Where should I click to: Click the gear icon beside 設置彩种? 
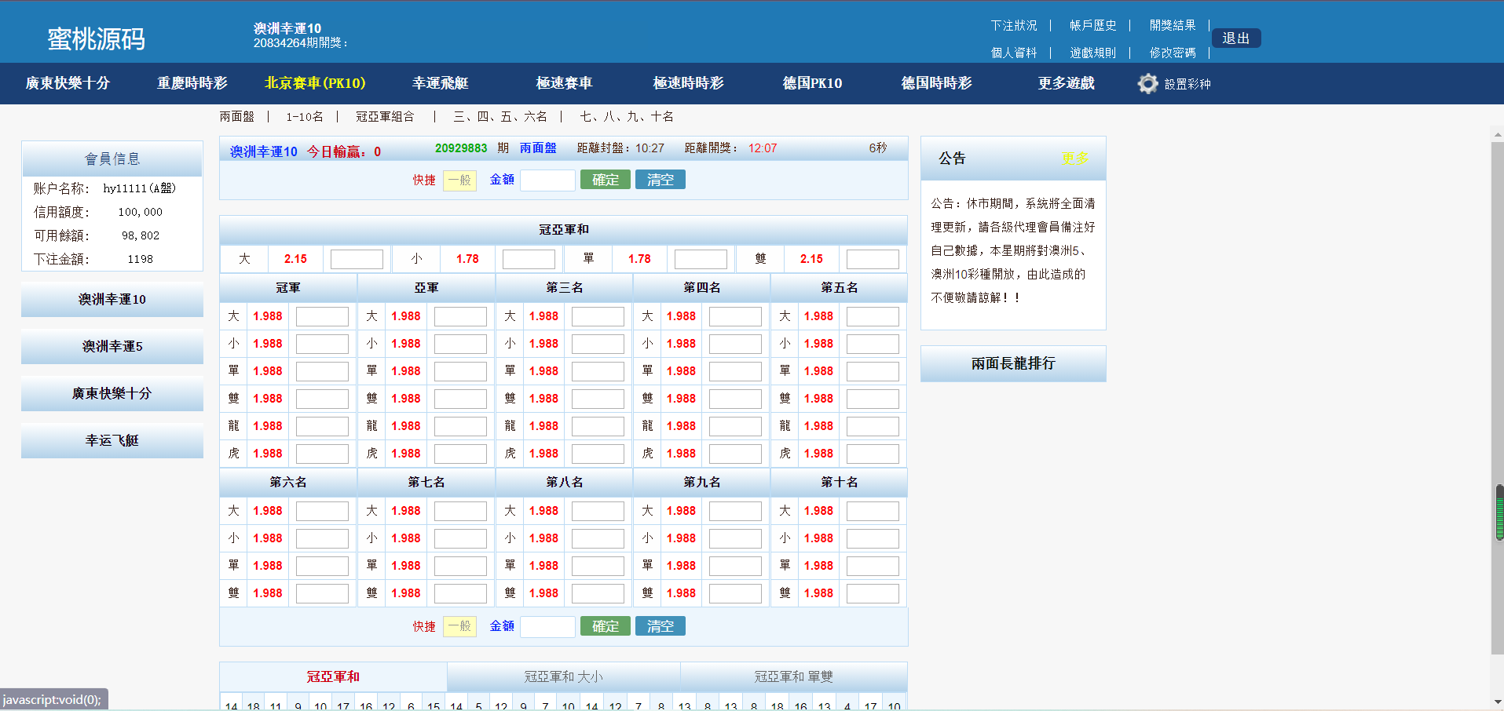tap(1147, 84)
